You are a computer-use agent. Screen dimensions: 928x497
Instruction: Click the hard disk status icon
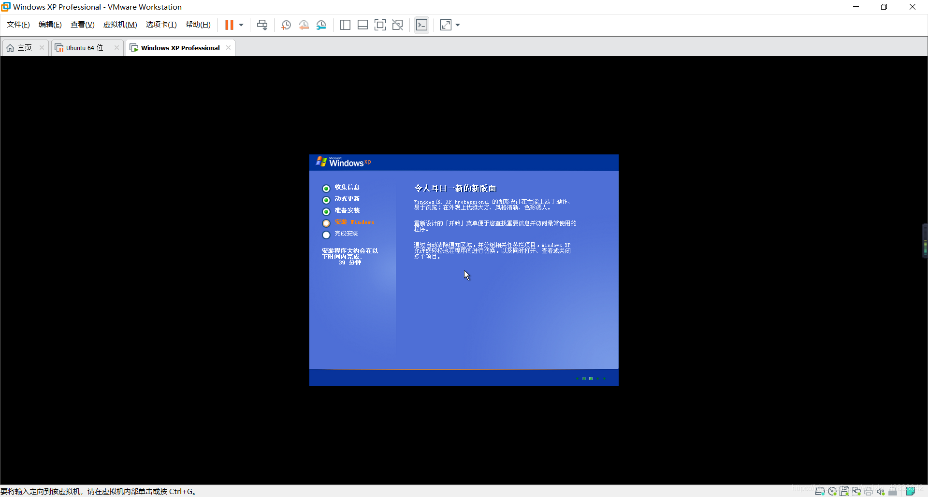820,491
